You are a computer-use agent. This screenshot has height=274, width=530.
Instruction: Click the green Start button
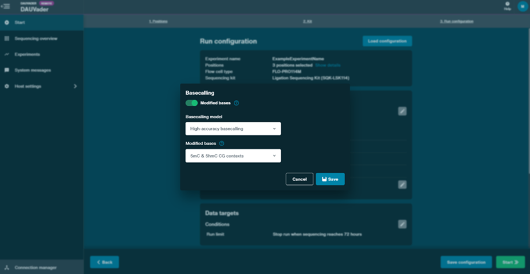510,262
